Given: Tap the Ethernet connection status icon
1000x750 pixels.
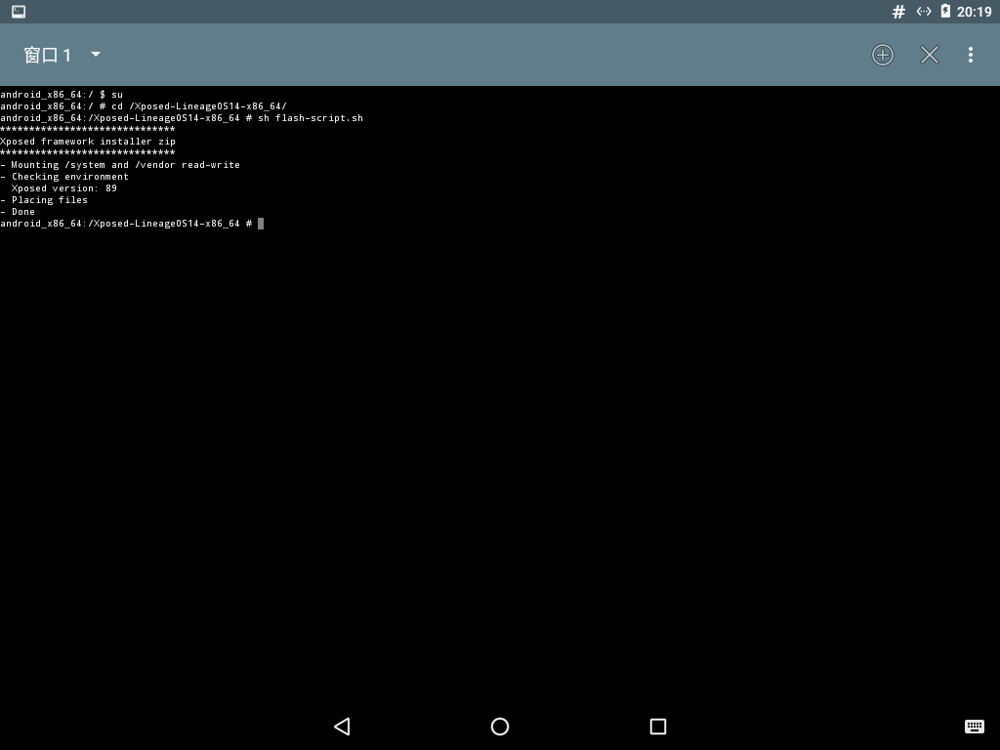Looking at the screenshot, I should (924, 12).
